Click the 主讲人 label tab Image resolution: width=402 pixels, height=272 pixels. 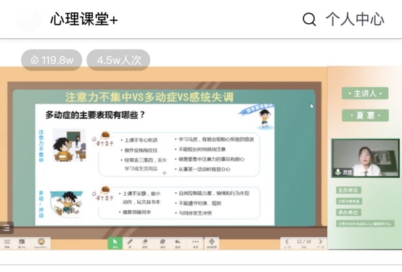pos(365,94)
